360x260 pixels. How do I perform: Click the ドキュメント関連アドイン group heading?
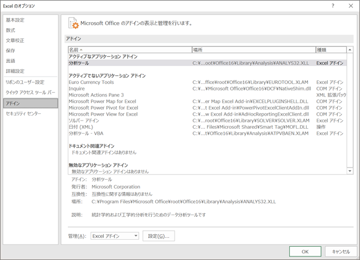92,146
